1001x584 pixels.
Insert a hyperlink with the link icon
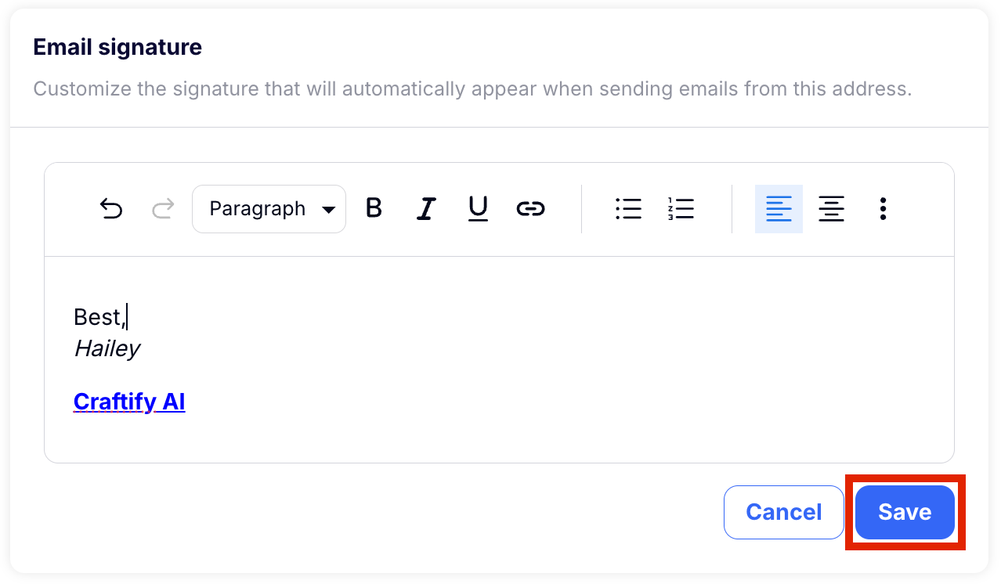pyautogui.click(x=530, y=209)
